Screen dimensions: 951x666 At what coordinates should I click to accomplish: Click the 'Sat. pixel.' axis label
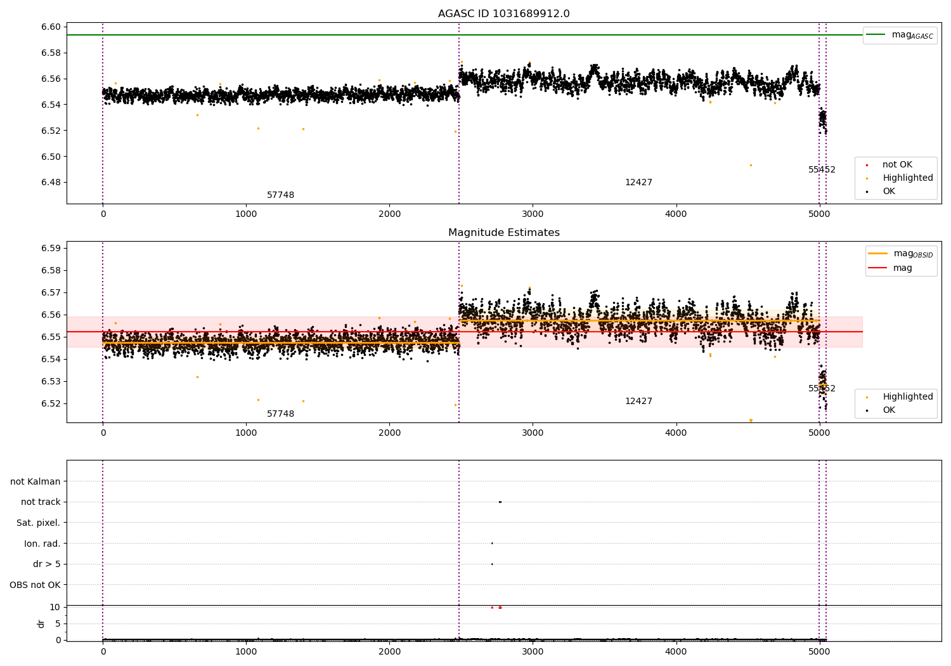tap(38, 523)
